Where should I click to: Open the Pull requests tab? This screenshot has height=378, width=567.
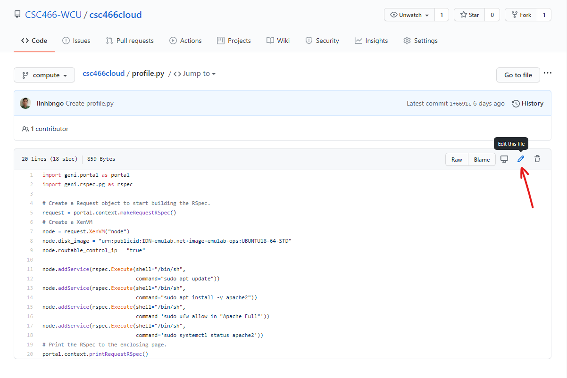point(130,41)
